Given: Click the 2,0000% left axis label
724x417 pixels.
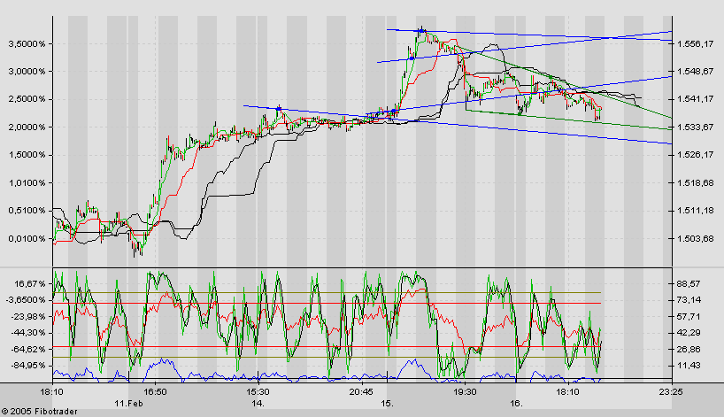Looking at the screenshot, I should coord(27,127).
